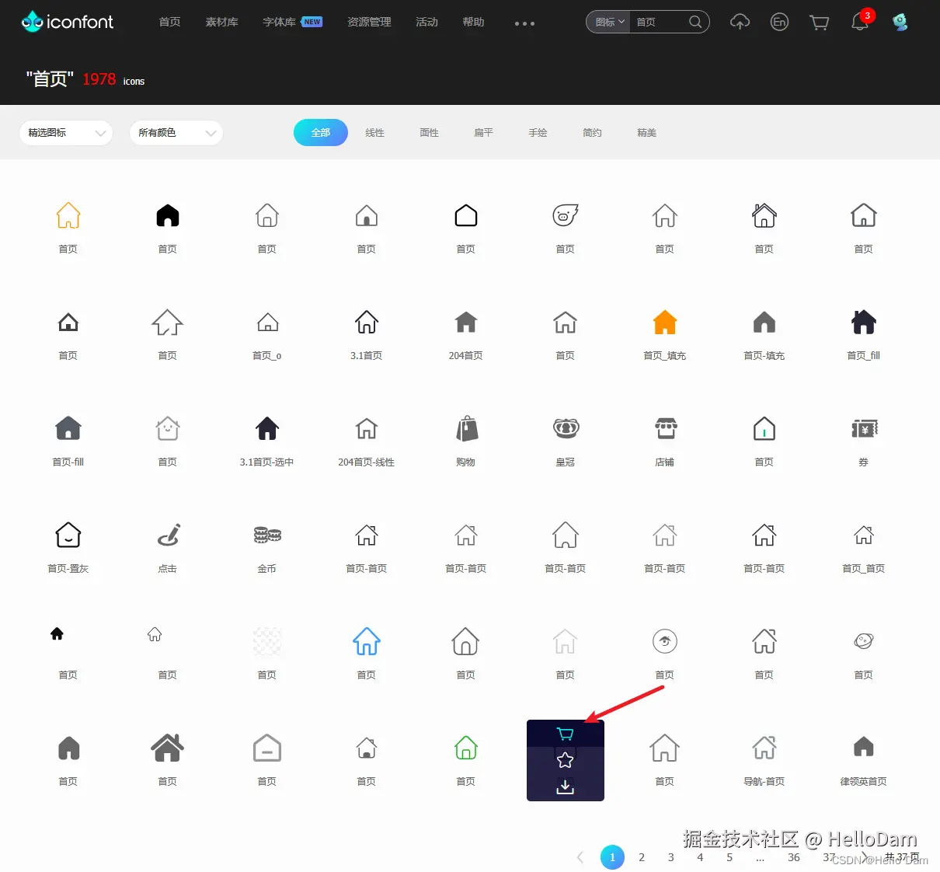Add the hovered 购物车 icon to cart
940x872 pixels.
tap(565, 733)
